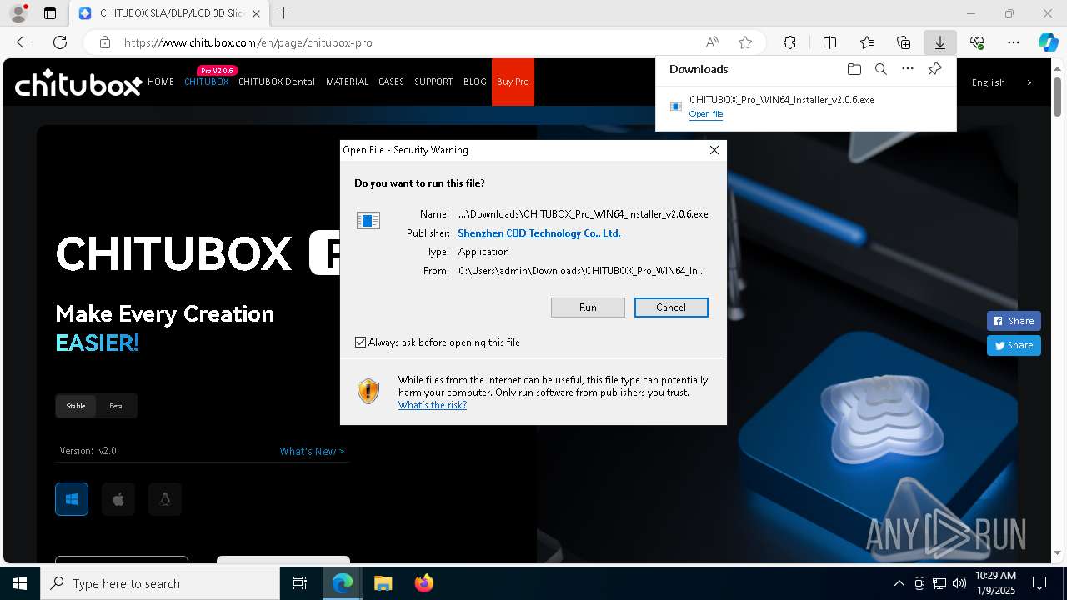
Task: Open the CASES menu item
Action: [x=391, y=82]
